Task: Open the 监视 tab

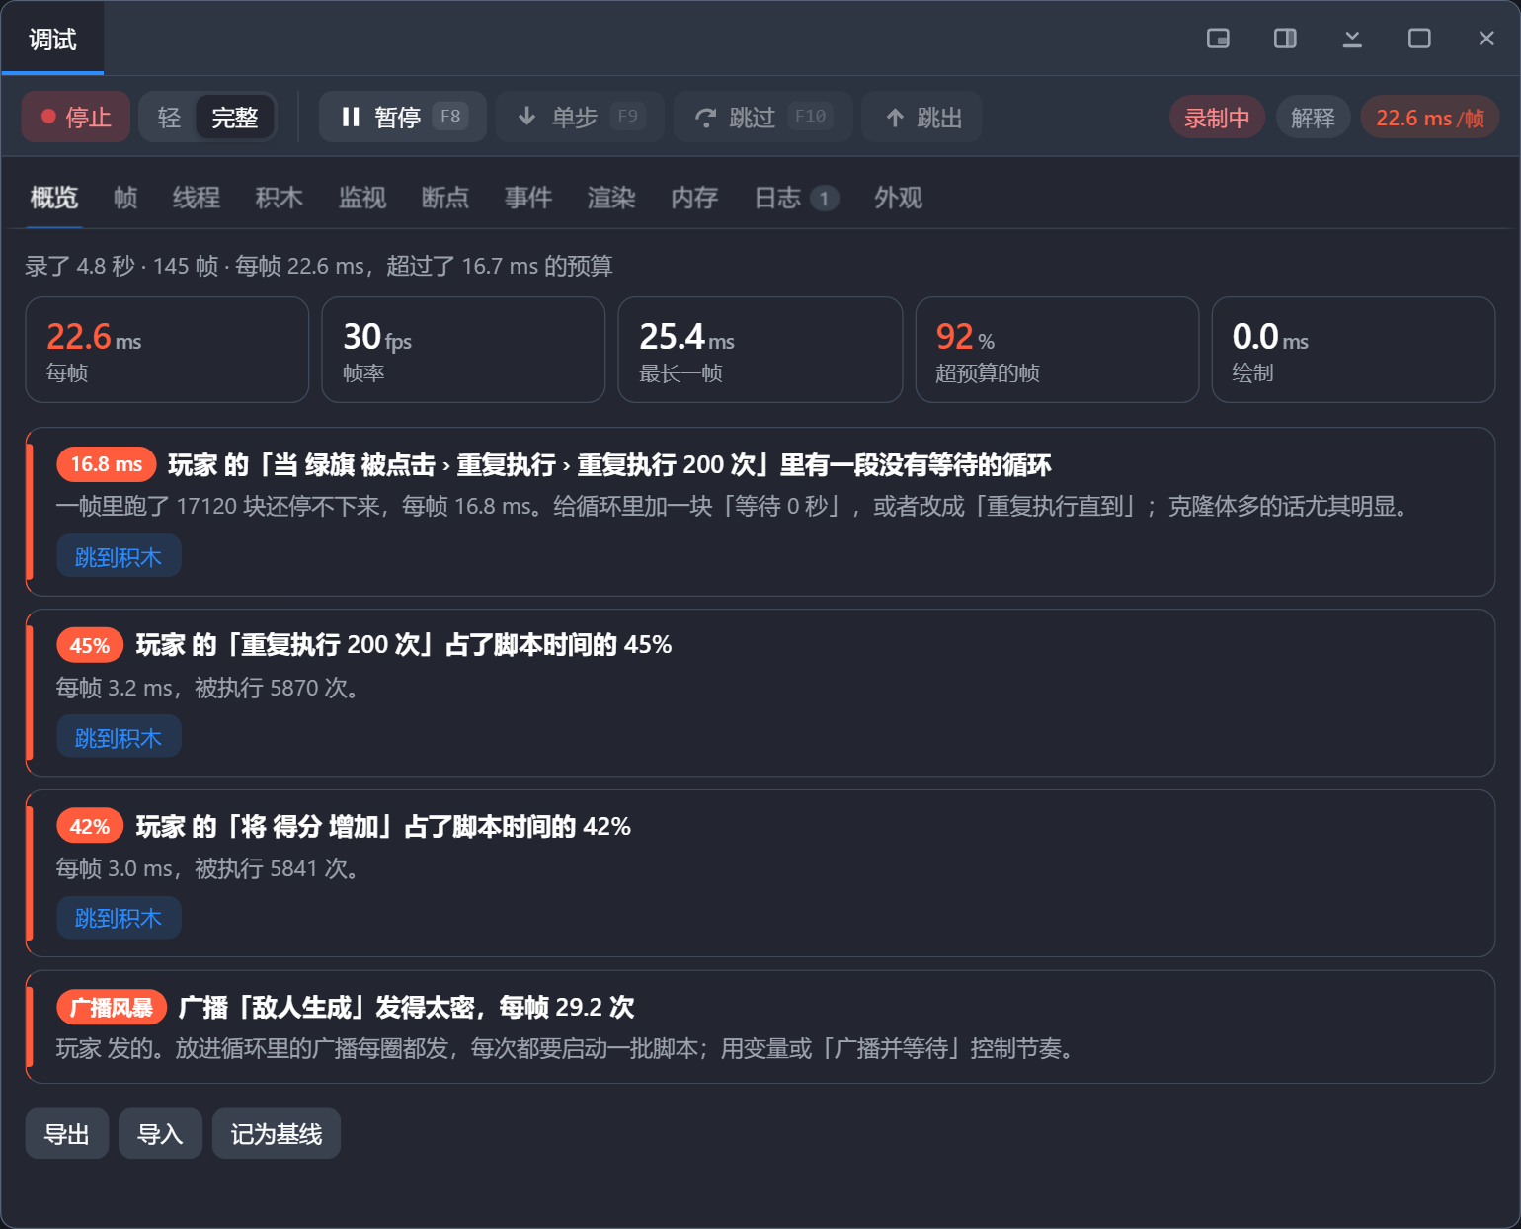Action: pos(362,198)
